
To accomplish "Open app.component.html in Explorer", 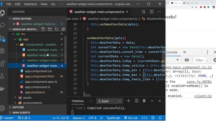I will (x=39, y=76).
